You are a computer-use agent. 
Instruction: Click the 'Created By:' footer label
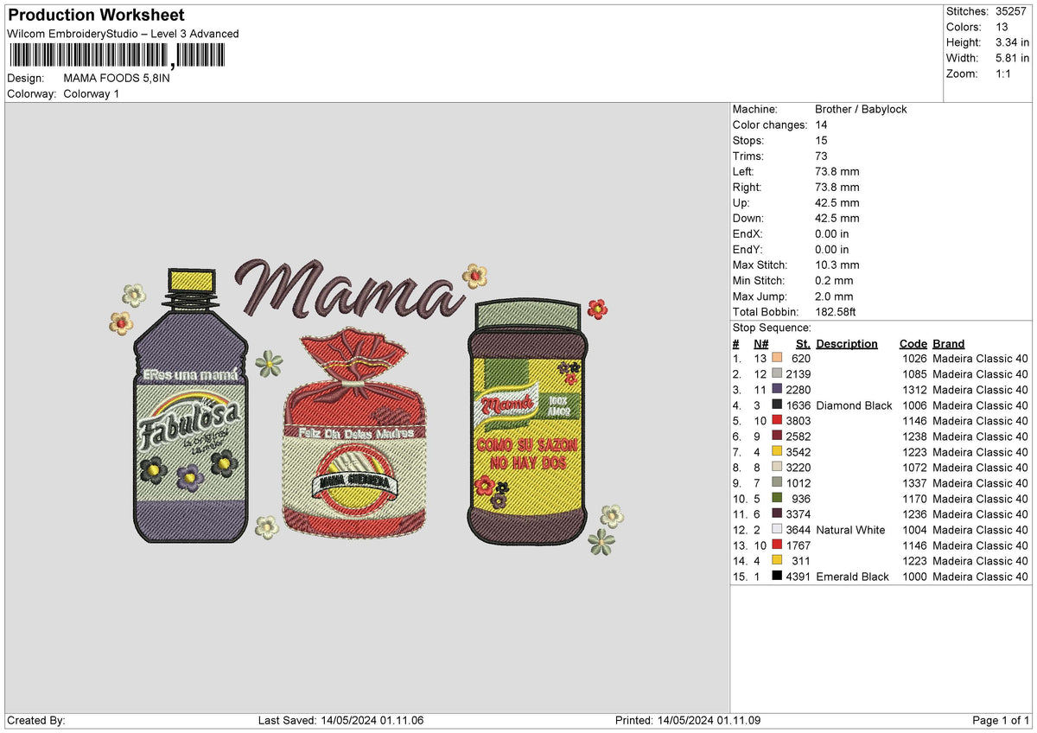[36, 721]
